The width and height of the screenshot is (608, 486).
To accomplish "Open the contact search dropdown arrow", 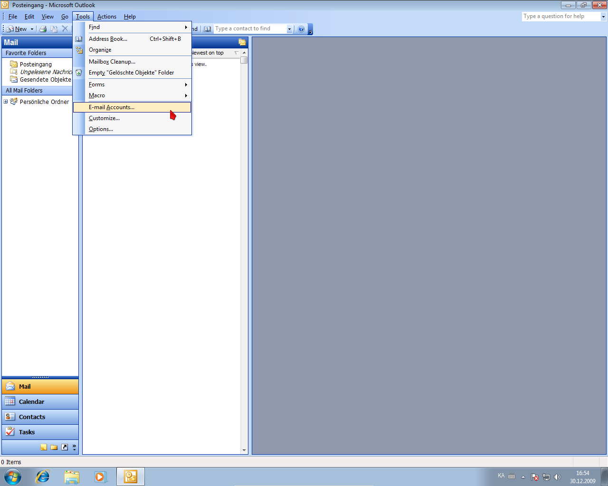I will tap(289, 29).
